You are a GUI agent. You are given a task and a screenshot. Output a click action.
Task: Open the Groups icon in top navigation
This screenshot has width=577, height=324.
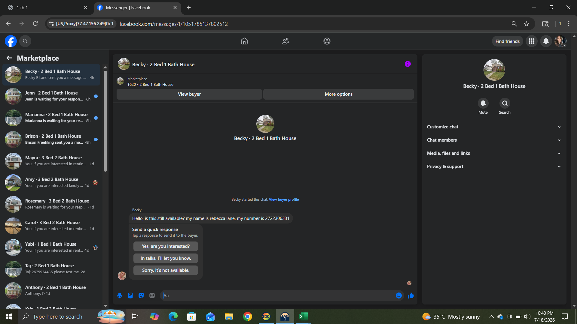[327, 41]
